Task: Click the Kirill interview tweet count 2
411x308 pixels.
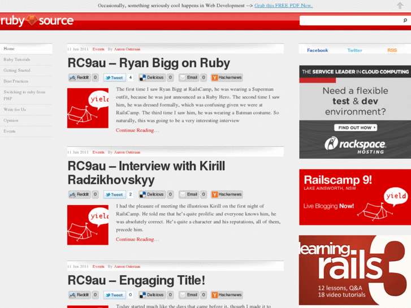Action: (x=130, y=194)
